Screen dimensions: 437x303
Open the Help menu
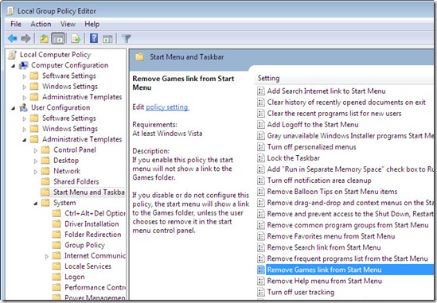click(x=92, y=24)
